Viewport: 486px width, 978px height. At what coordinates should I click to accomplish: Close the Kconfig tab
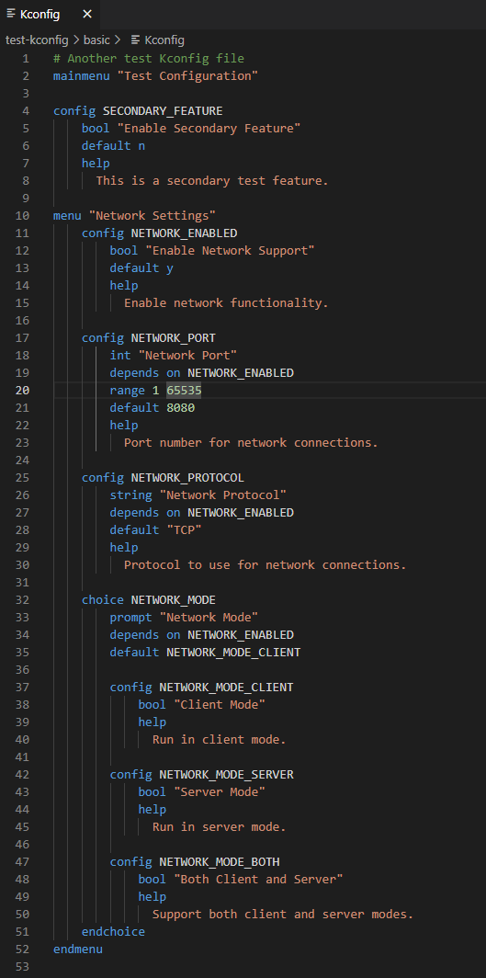[x=87, y=15]
